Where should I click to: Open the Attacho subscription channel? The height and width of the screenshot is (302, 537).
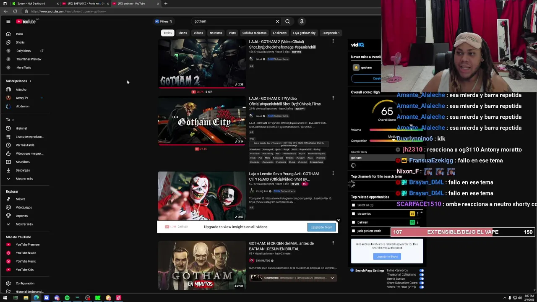coord(21,89)
